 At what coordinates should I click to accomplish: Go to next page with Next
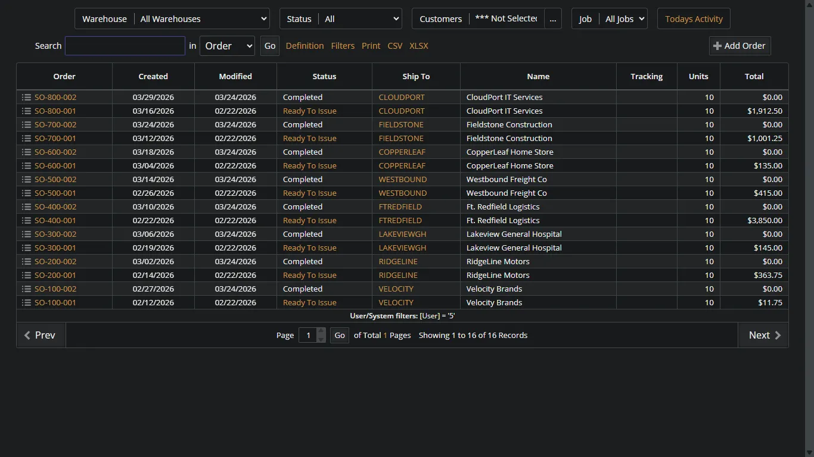pyautogui.click(x=763, y=335)
